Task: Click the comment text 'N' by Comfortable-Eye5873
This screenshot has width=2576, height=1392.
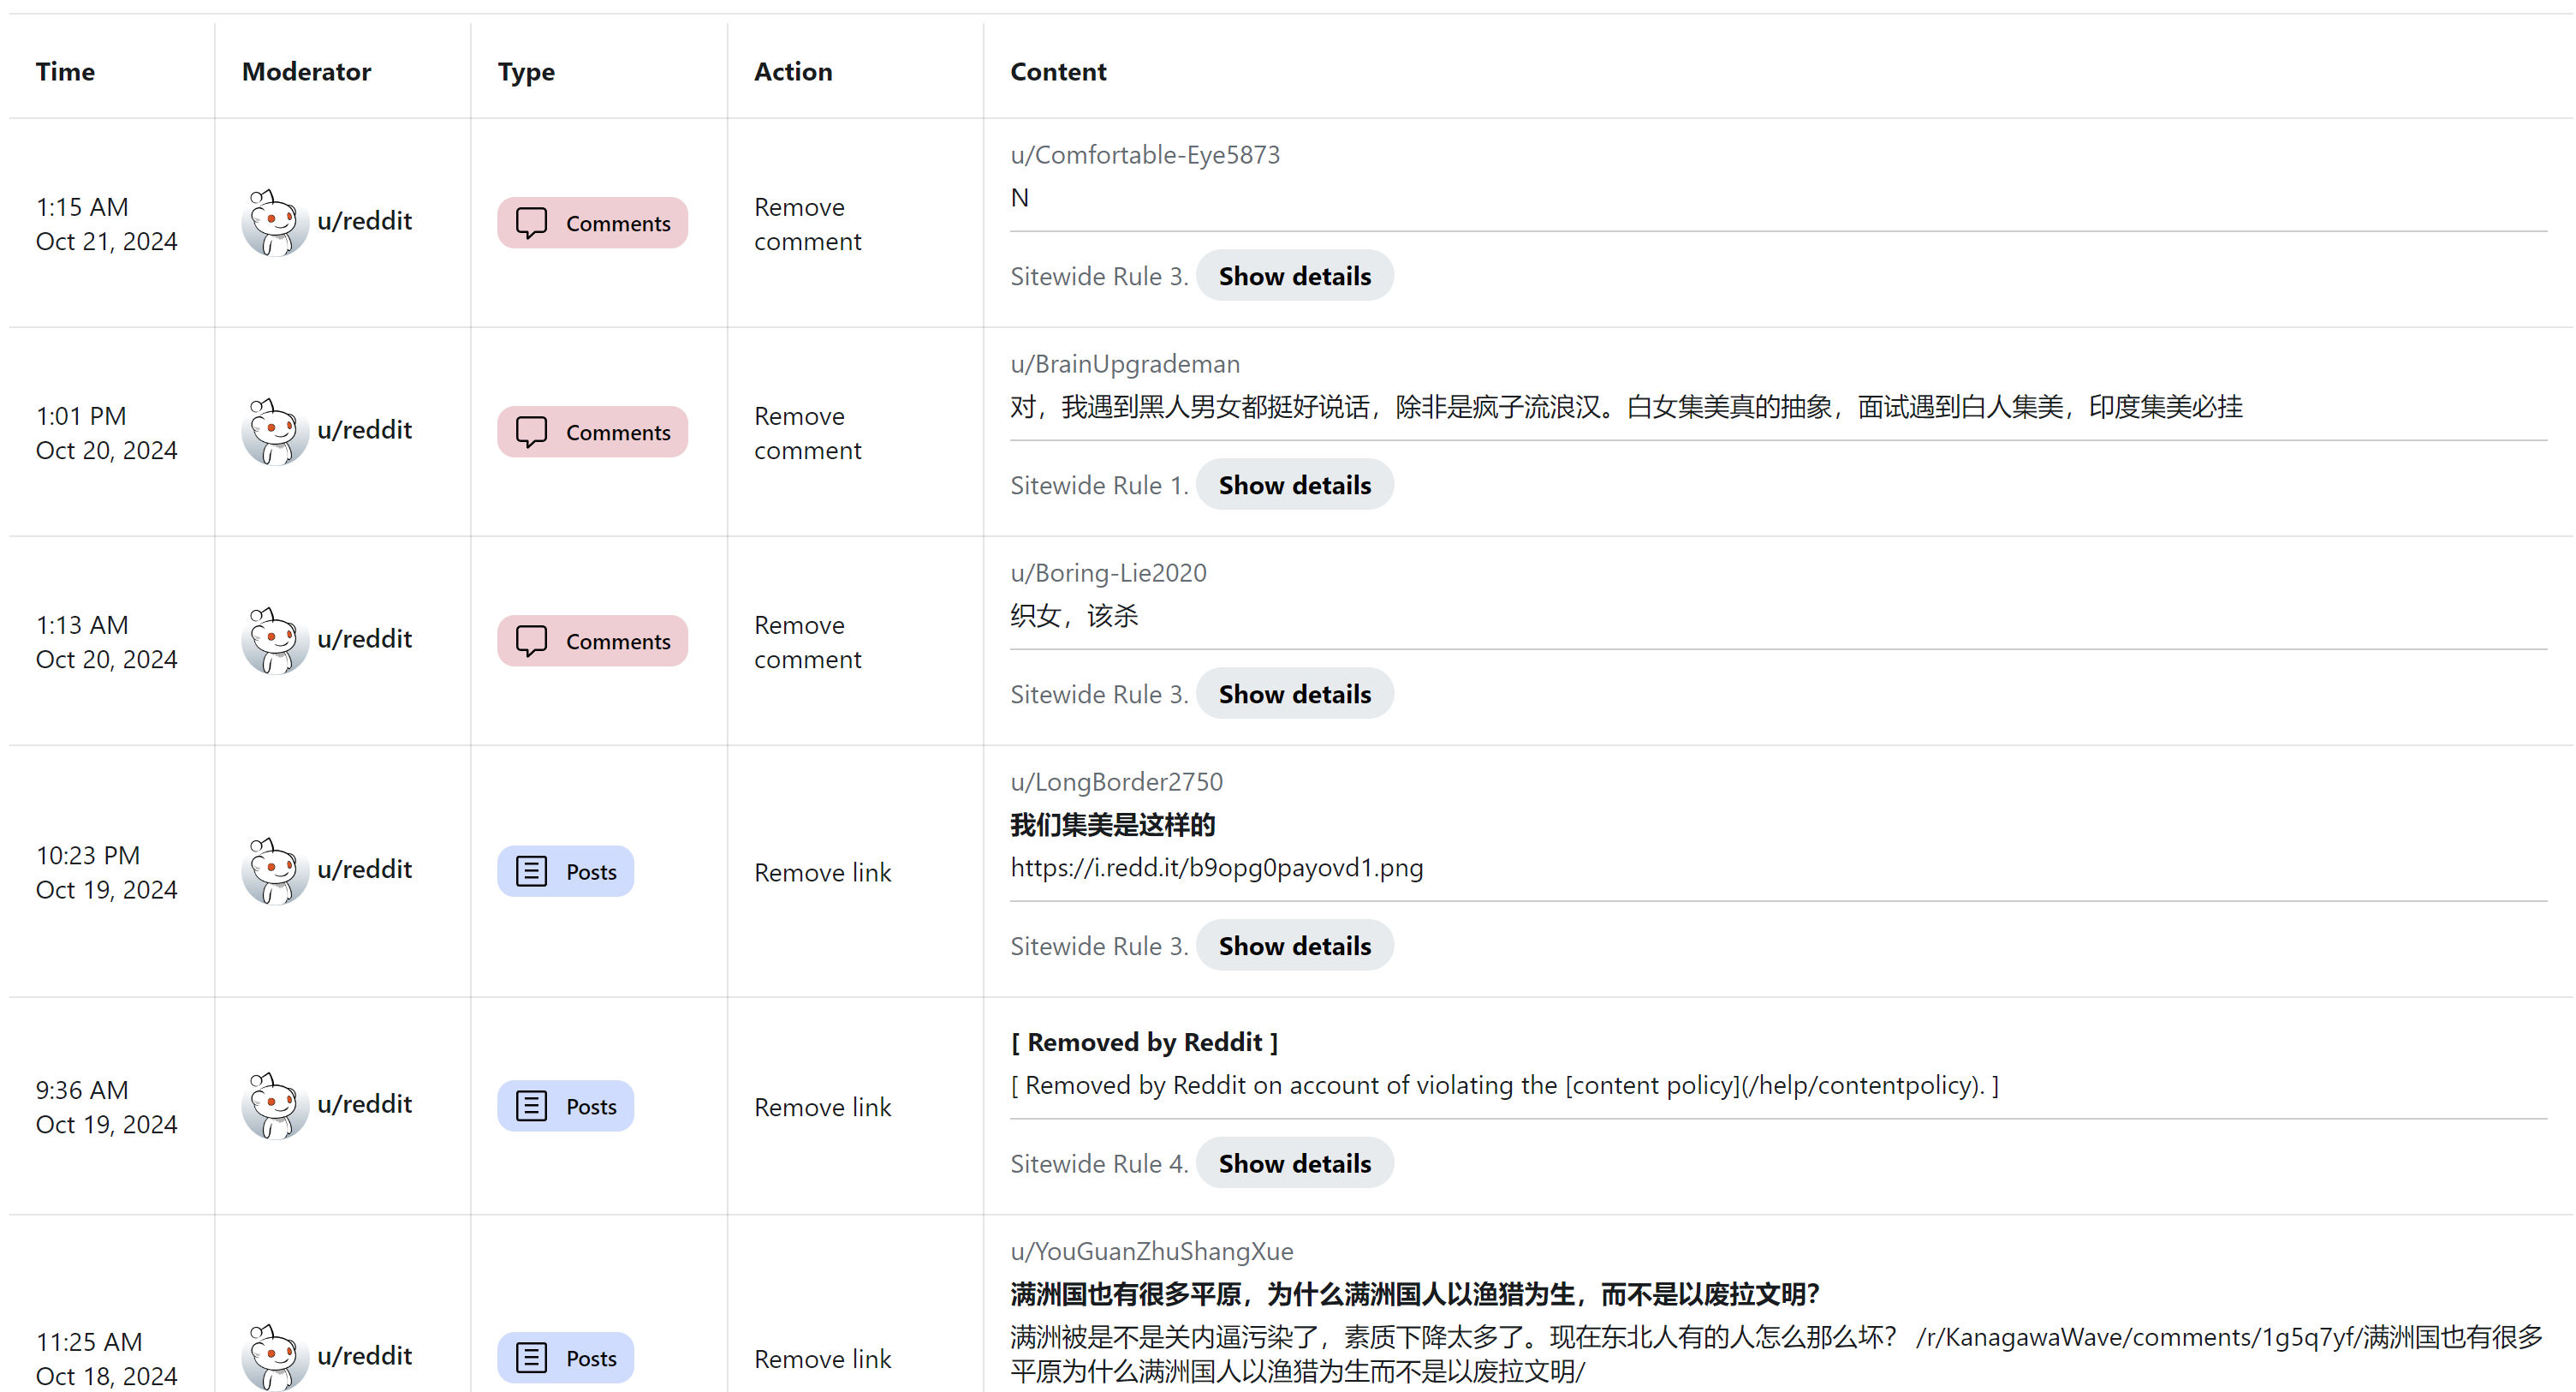Action: pos(1019,198)
